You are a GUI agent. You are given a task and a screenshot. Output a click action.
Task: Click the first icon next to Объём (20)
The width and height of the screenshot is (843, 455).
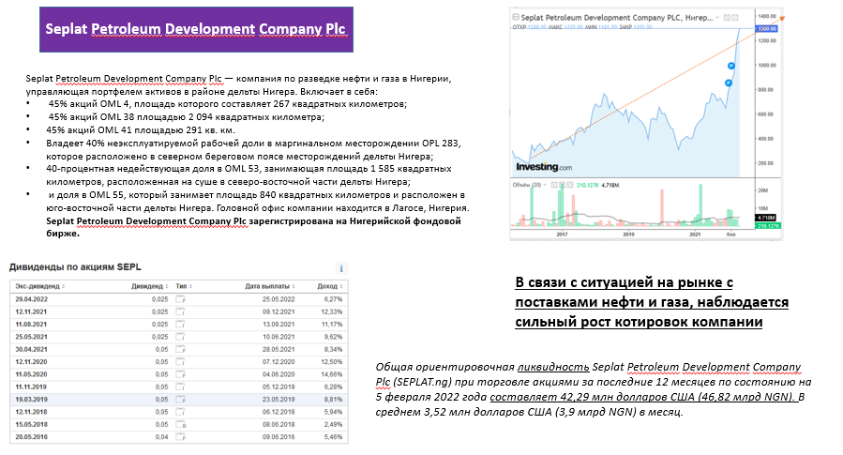[x=554, y=185]
